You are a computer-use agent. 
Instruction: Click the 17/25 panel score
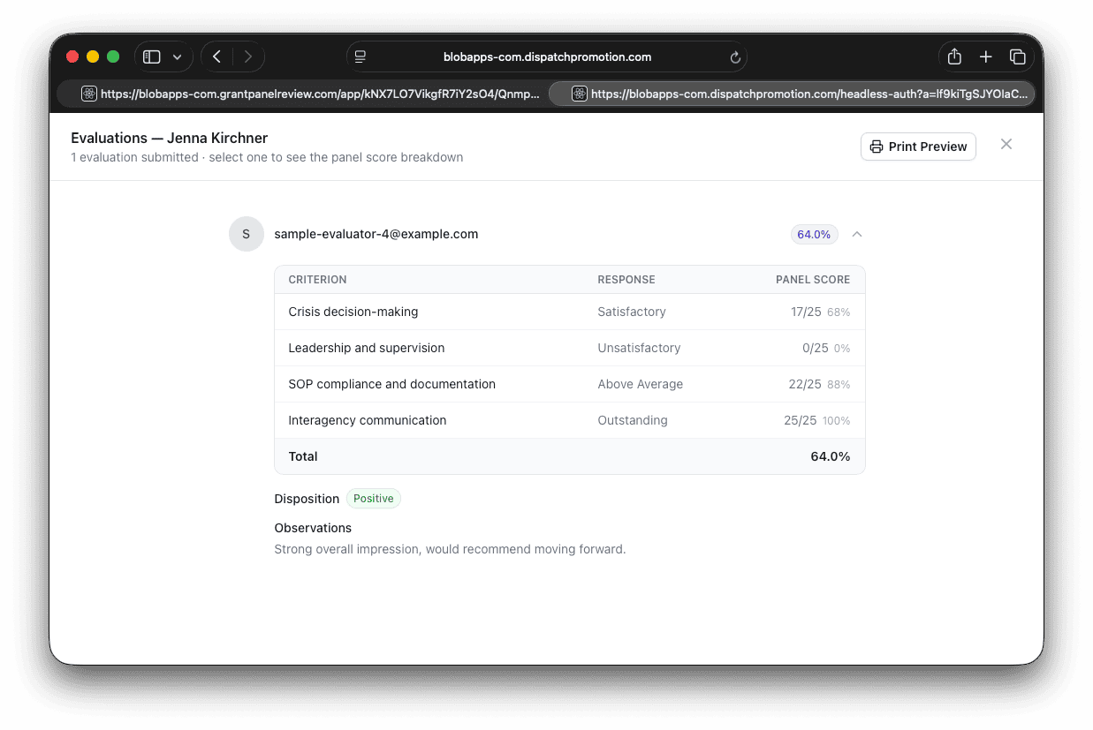807,312
